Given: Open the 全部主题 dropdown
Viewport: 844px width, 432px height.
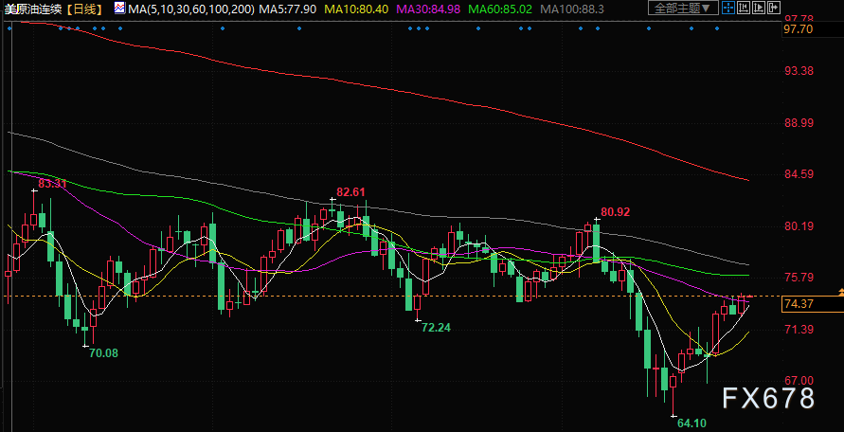Looking at the screenshot, I should click(683, 8).
